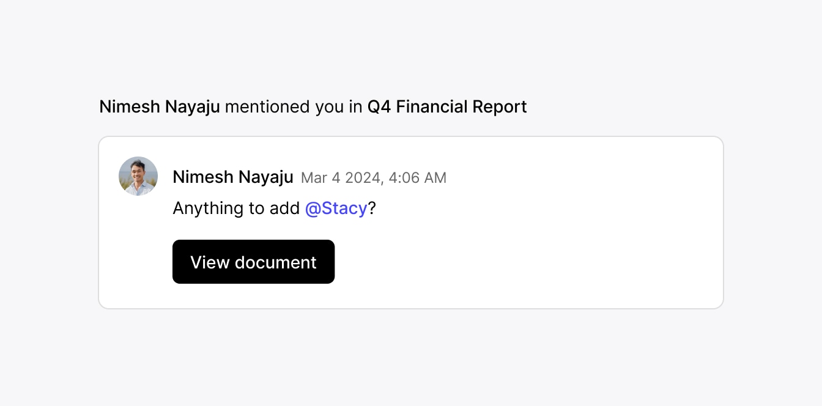Select the comment text Anything to add

tap(236, 209)
